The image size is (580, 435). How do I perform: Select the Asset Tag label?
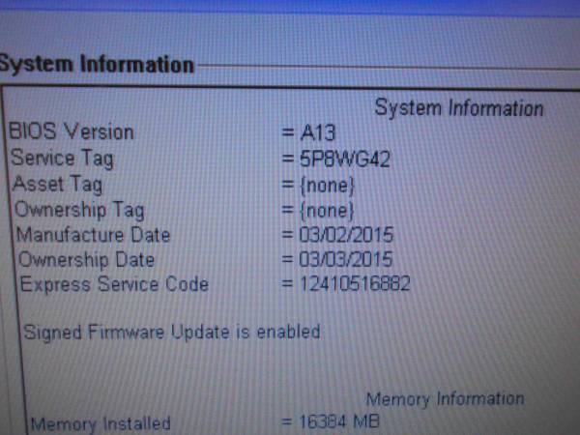pos(57,184)
